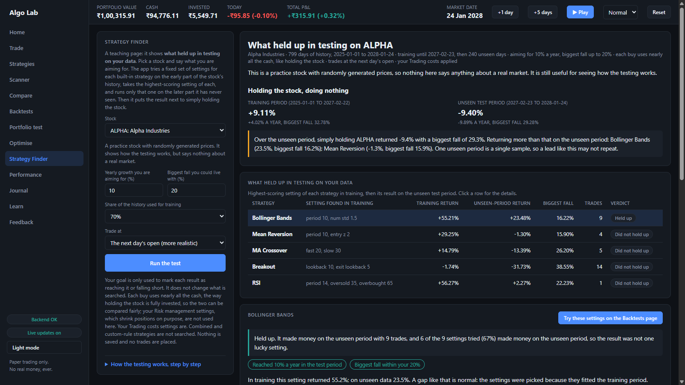
Task: Select the Bollinger Bands result row
Action: coord(455,218)
